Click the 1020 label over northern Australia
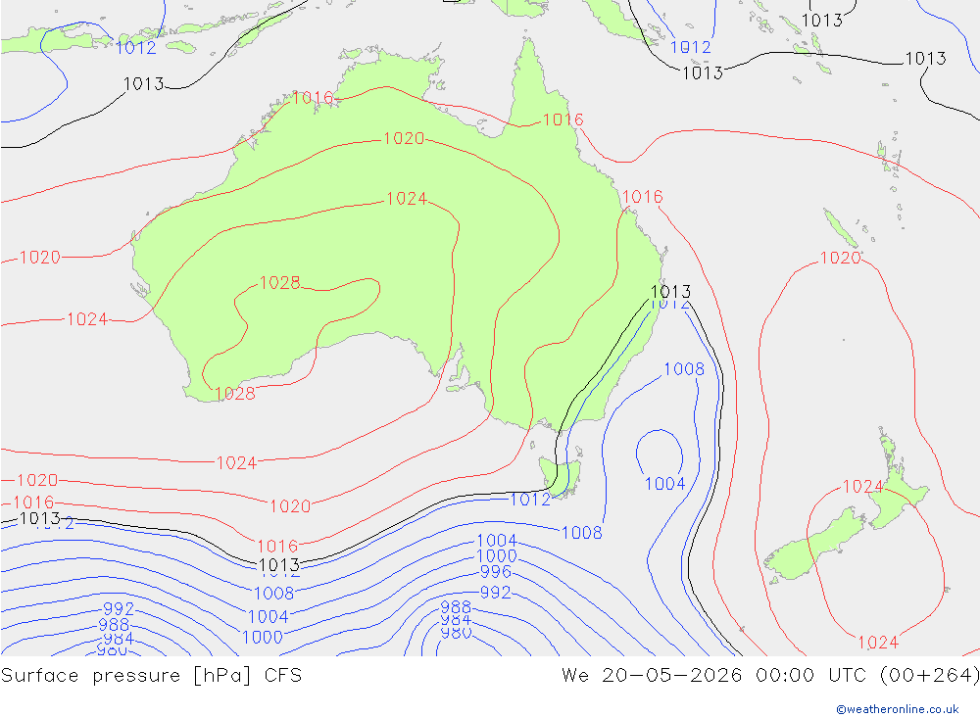The image size is (980, 718). tap(404, 138)
